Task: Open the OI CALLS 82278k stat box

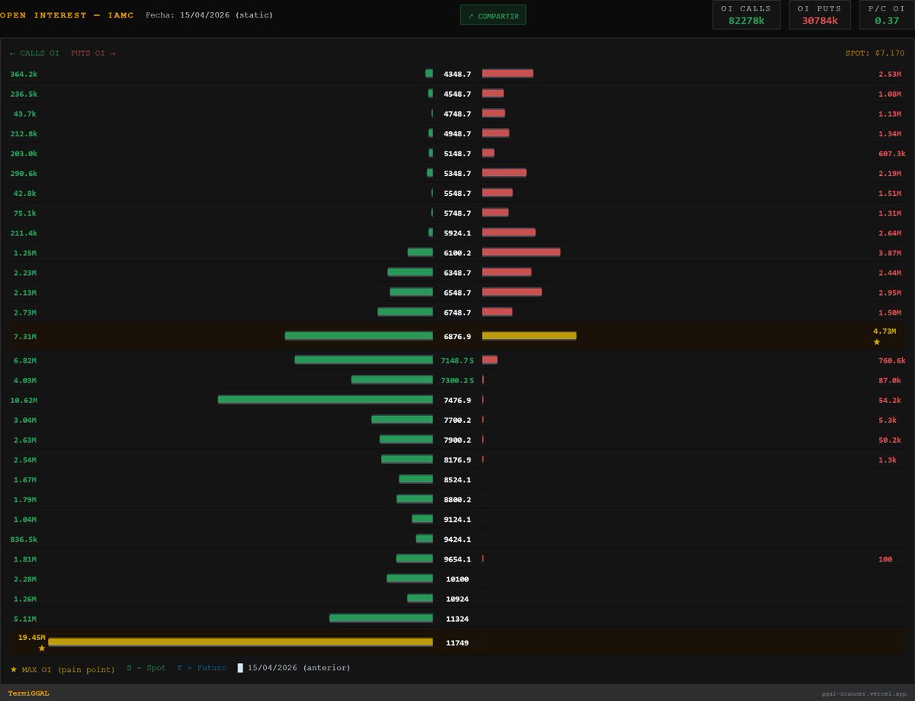Action: 746,14
